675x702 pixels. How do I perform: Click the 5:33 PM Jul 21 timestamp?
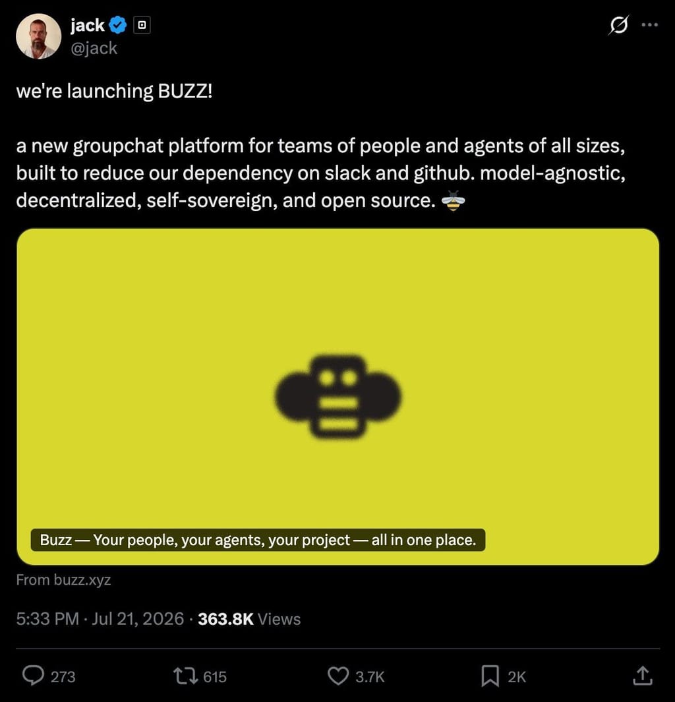[100, 619]
